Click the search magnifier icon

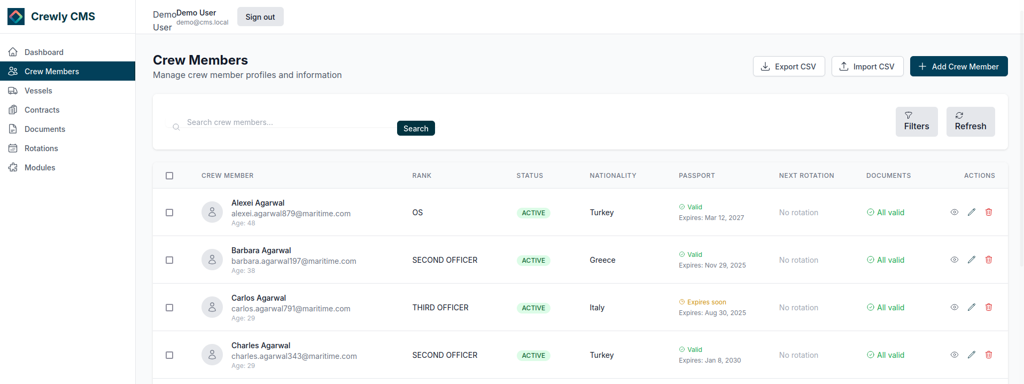tap(176, 127)
